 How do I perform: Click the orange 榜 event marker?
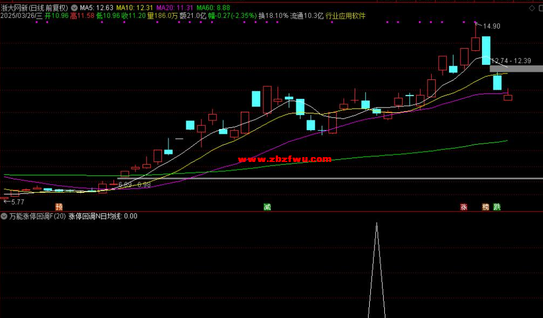[486, 207]
